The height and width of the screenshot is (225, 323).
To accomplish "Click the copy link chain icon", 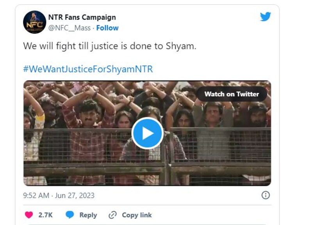I will coord(112,215).
